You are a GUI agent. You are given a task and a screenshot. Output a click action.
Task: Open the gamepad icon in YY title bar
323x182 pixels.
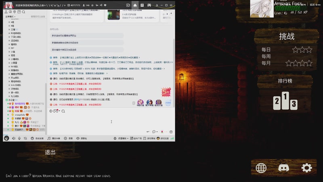[x=149, y=5]
